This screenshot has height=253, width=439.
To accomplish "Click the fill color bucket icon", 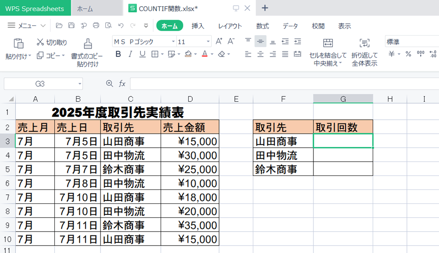I will [x=188, y=54].
